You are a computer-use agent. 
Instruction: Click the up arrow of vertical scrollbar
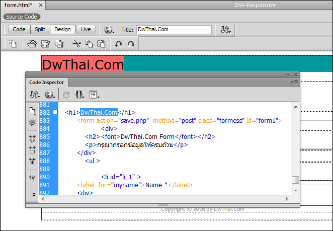(296, 107)
